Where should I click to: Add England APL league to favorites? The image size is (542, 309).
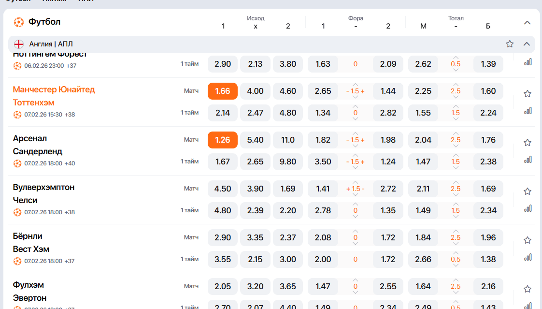[x=510, y=44]
